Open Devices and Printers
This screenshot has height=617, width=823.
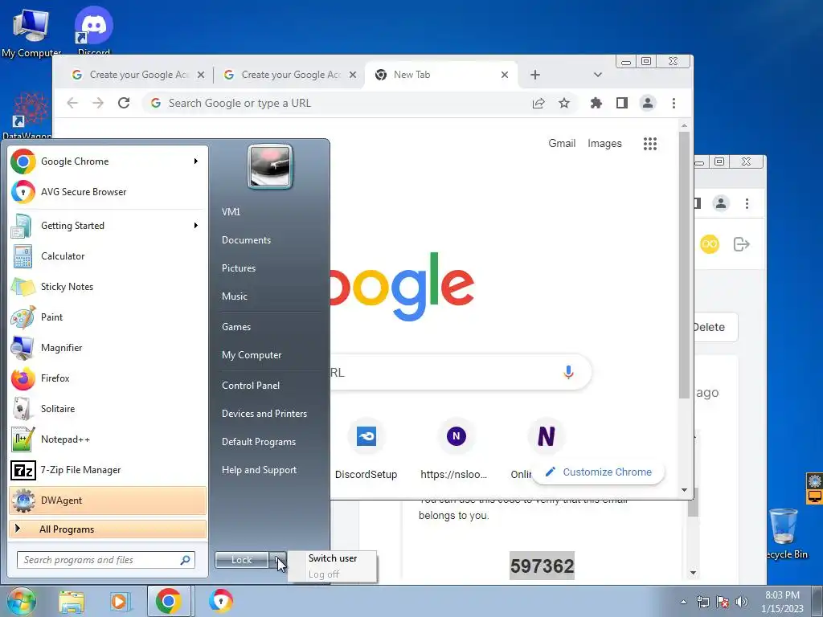tap(264, 414)
